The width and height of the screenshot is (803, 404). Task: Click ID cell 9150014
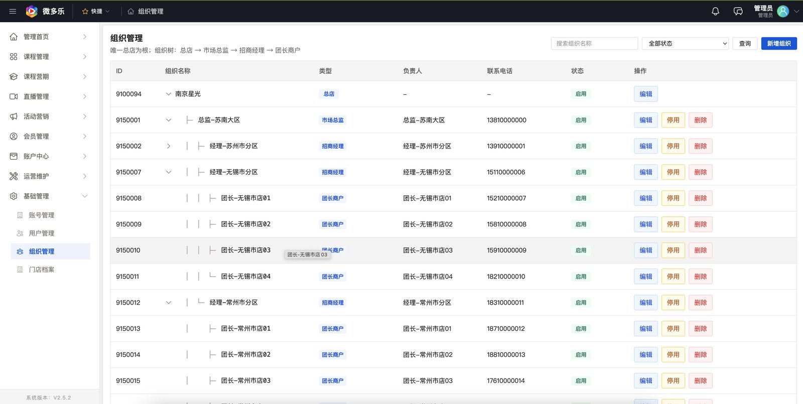point(128,355)
